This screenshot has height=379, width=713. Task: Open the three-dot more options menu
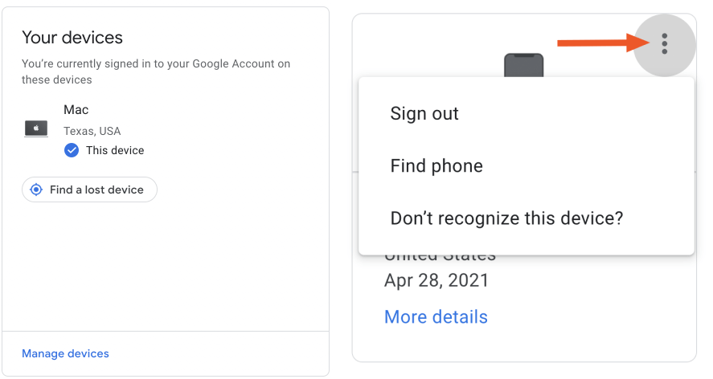[x=664, y=43]
